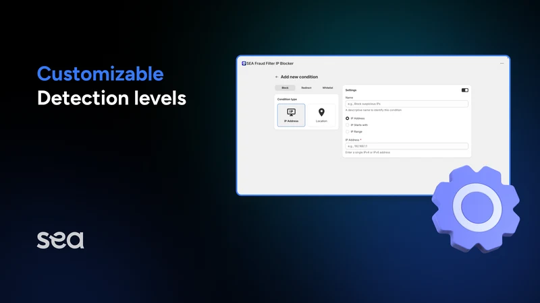
Task: Focus the condition Name input field
Action: tap(407, 104)
